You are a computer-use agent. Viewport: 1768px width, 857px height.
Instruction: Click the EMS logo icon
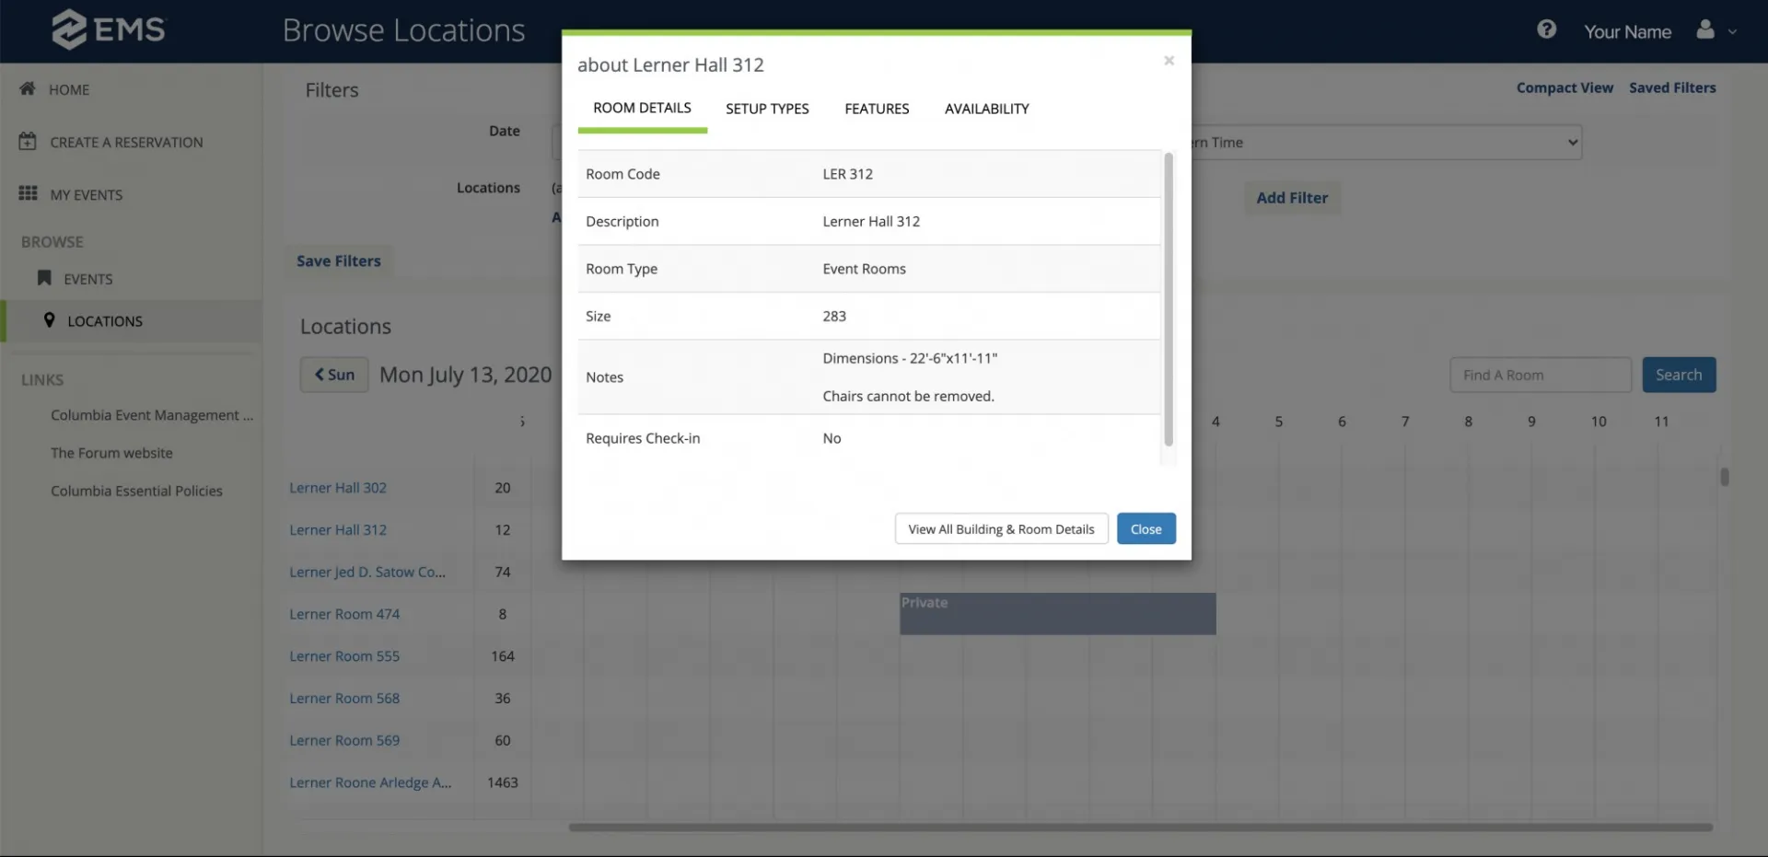pos(69,29)
